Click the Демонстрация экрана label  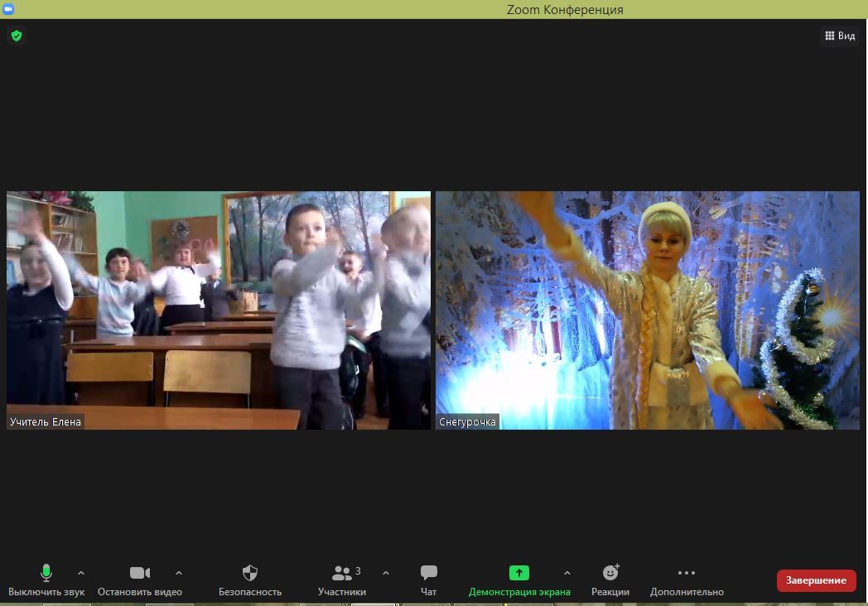pos(519,592)
